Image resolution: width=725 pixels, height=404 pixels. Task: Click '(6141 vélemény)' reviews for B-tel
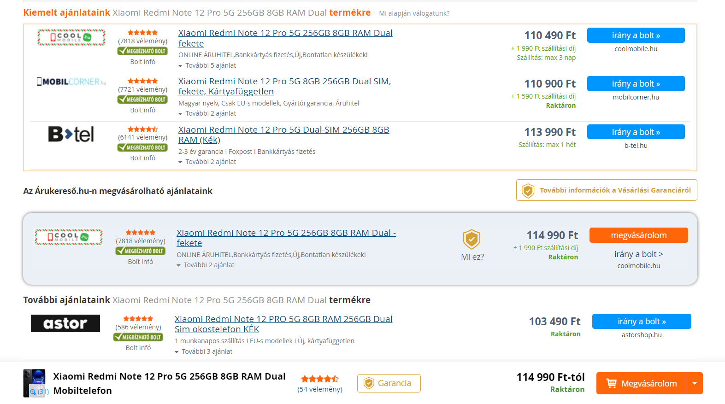142,137
